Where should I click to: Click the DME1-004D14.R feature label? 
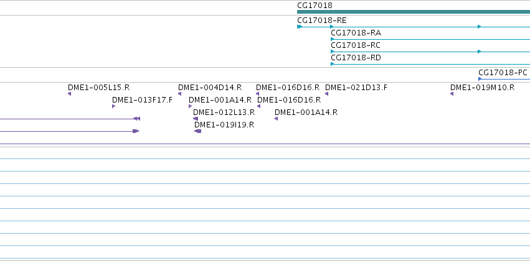pos(210,88)
